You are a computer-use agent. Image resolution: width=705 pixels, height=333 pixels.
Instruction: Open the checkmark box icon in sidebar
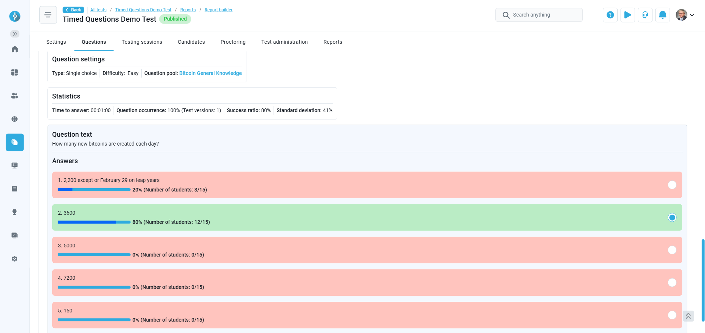tap(15, 235)
